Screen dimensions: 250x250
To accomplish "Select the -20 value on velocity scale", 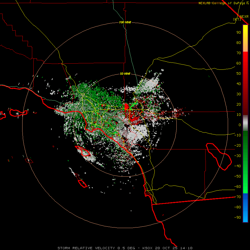I will tap(237, 145).
